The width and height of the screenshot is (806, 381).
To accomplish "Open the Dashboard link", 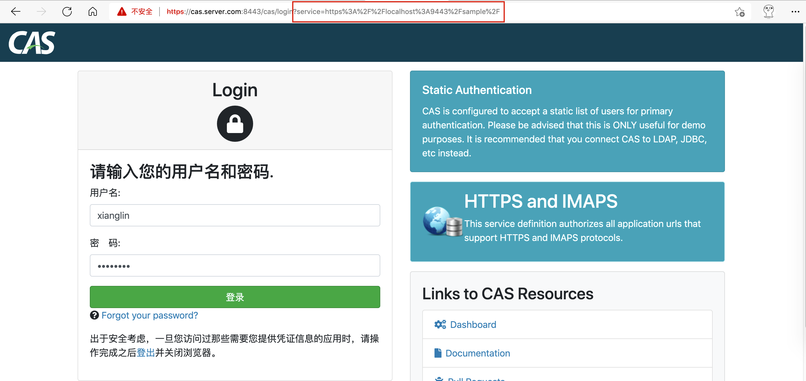I will coord(473,325).
